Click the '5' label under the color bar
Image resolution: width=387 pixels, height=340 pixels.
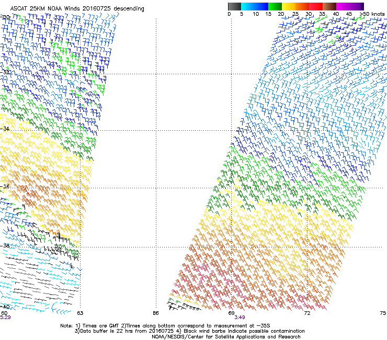click(242, 14)
